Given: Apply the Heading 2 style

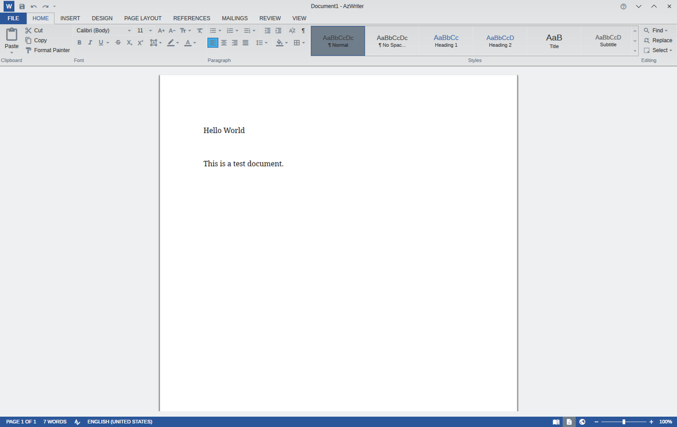Looking at the screenshot, I should tap(500, 41).
